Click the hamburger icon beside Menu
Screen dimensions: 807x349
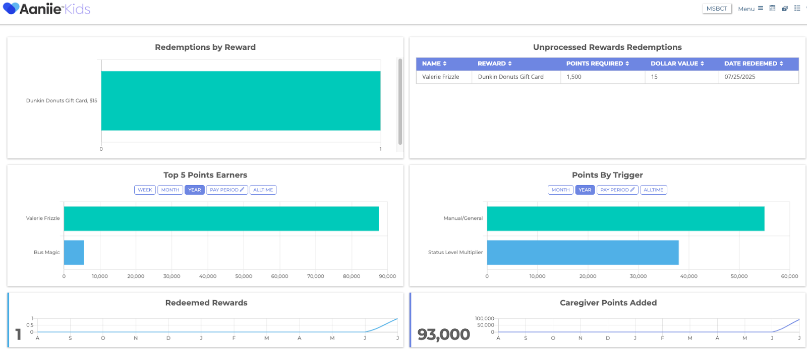click(761, 9)
